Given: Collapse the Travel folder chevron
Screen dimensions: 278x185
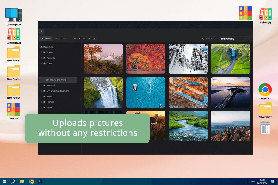Looking at the screenshot, I should 42,63.
